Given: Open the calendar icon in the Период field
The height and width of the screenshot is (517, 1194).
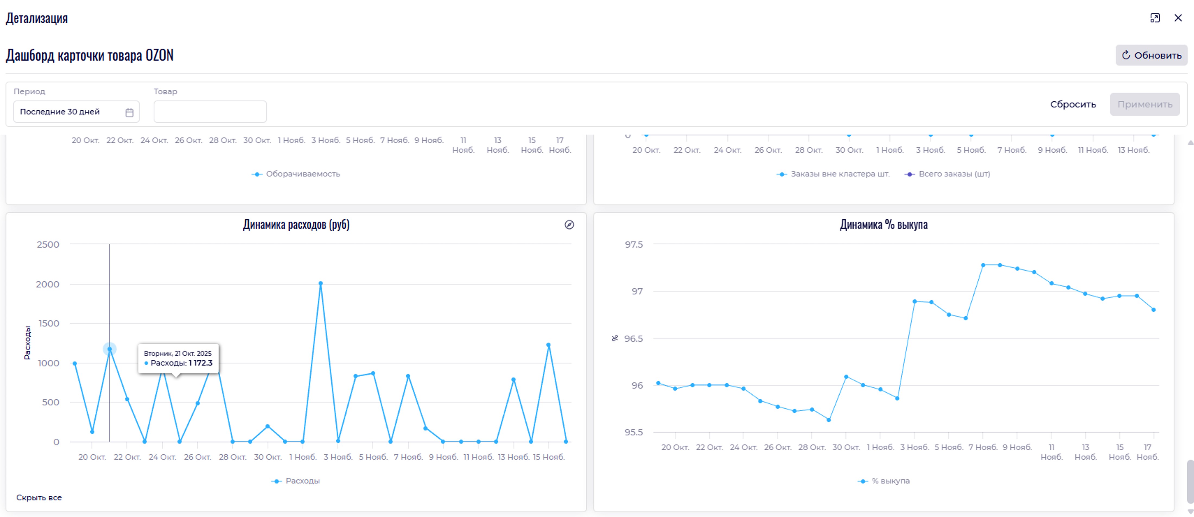Looking at the screenshot, I should (129, 112).
